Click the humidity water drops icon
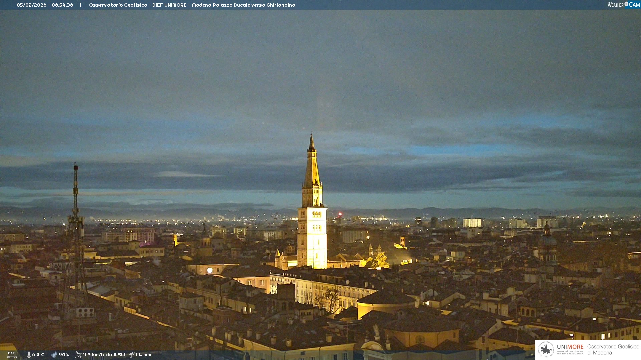Viewport: 641px width, 360px height. (x=54, y=355)
